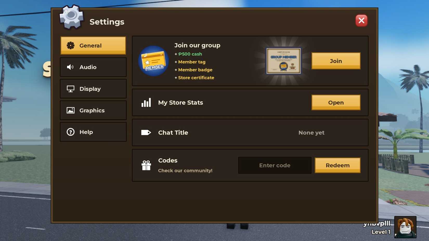Click the 'Settings' window title
The height and width of the screenshot is (241, 429).
point(107,22)
